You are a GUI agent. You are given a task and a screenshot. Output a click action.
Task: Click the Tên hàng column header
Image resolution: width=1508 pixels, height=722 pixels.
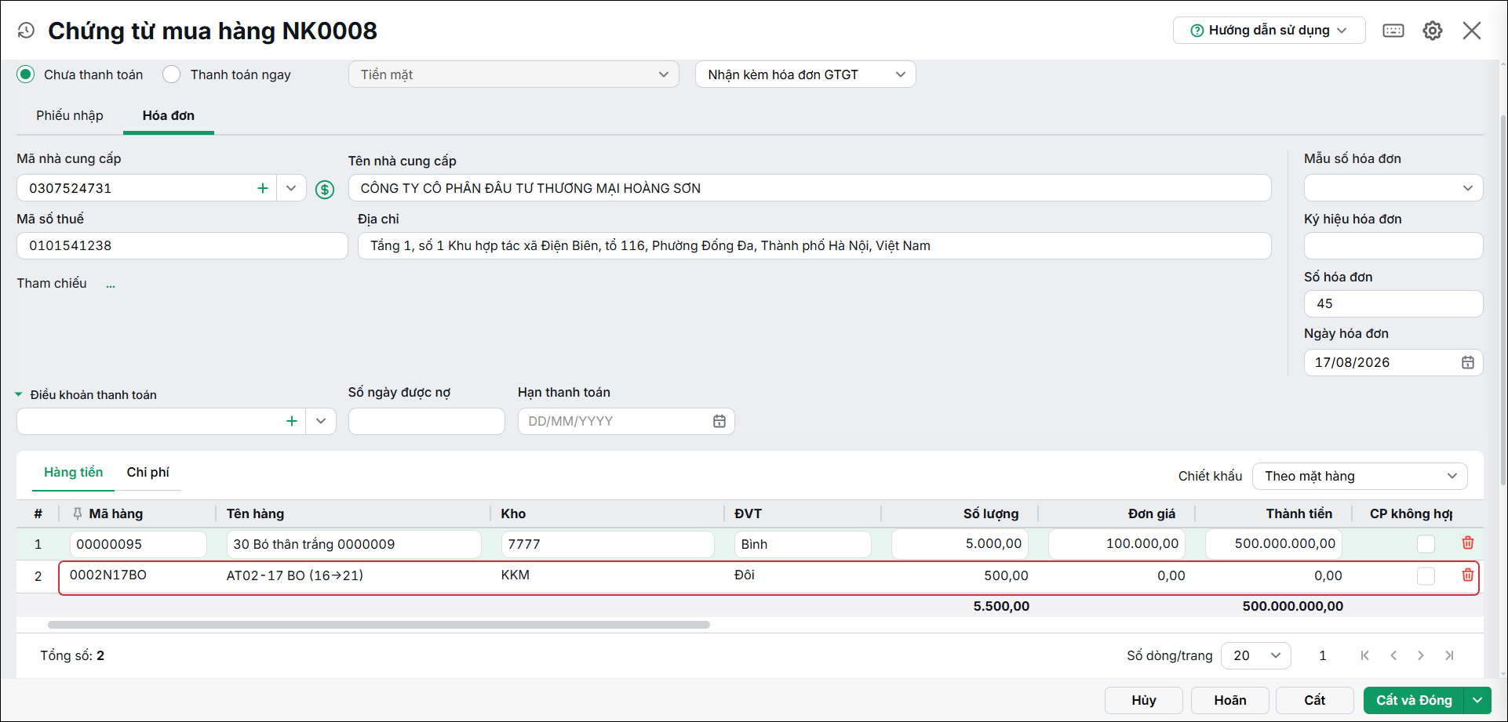tap(255, 513)
